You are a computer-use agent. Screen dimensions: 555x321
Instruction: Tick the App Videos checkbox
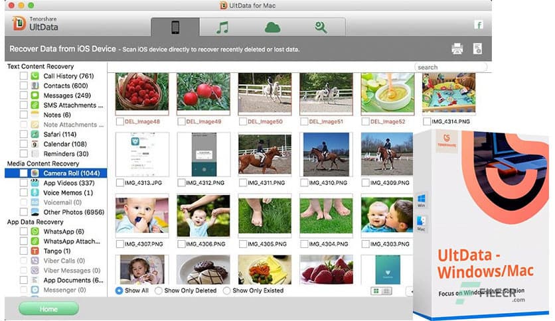pyautogui.click(x=24, y=183)
